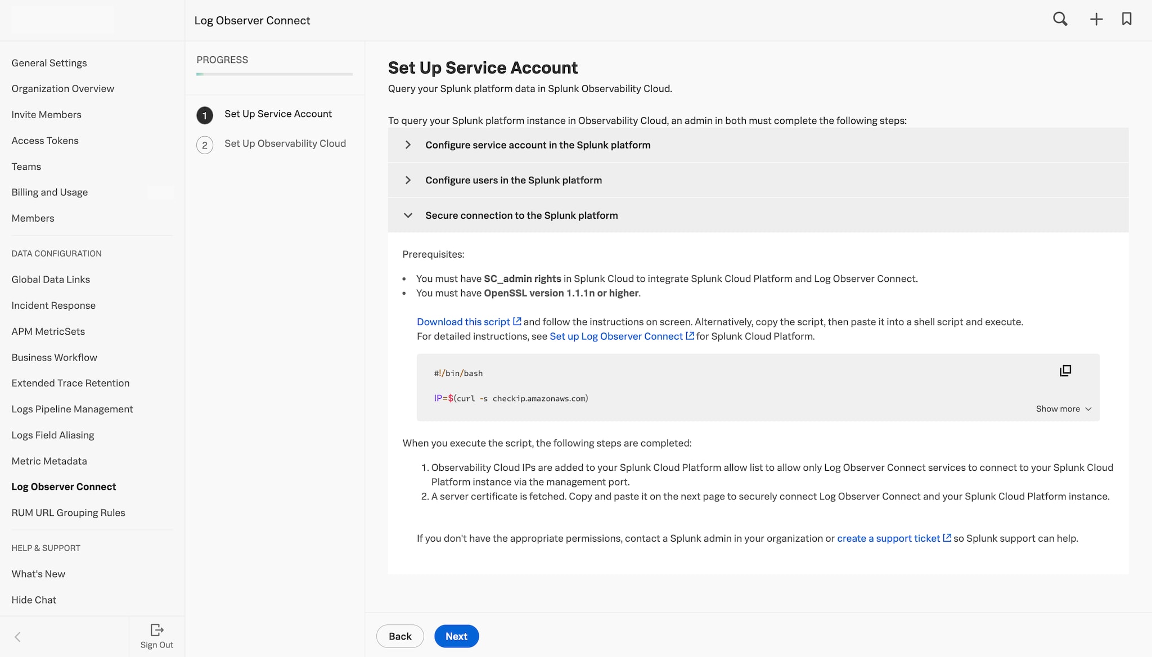
Task: Select Log Observer Connect sidebar menu item
Action: point(64,487)
